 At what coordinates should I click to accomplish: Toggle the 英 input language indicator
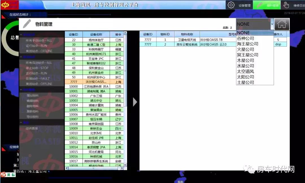8,175
